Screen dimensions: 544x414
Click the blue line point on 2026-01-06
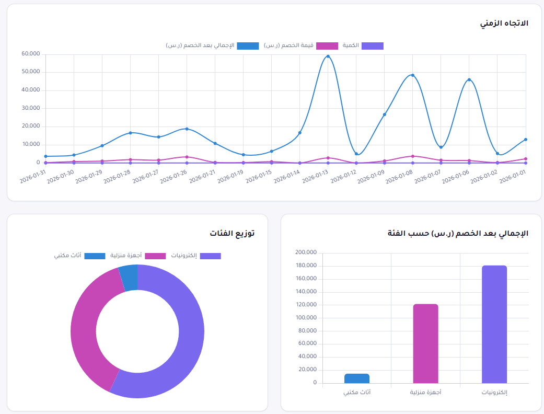point(469,80)
